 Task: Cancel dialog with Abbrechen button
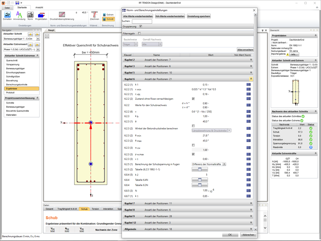(248, 235)
